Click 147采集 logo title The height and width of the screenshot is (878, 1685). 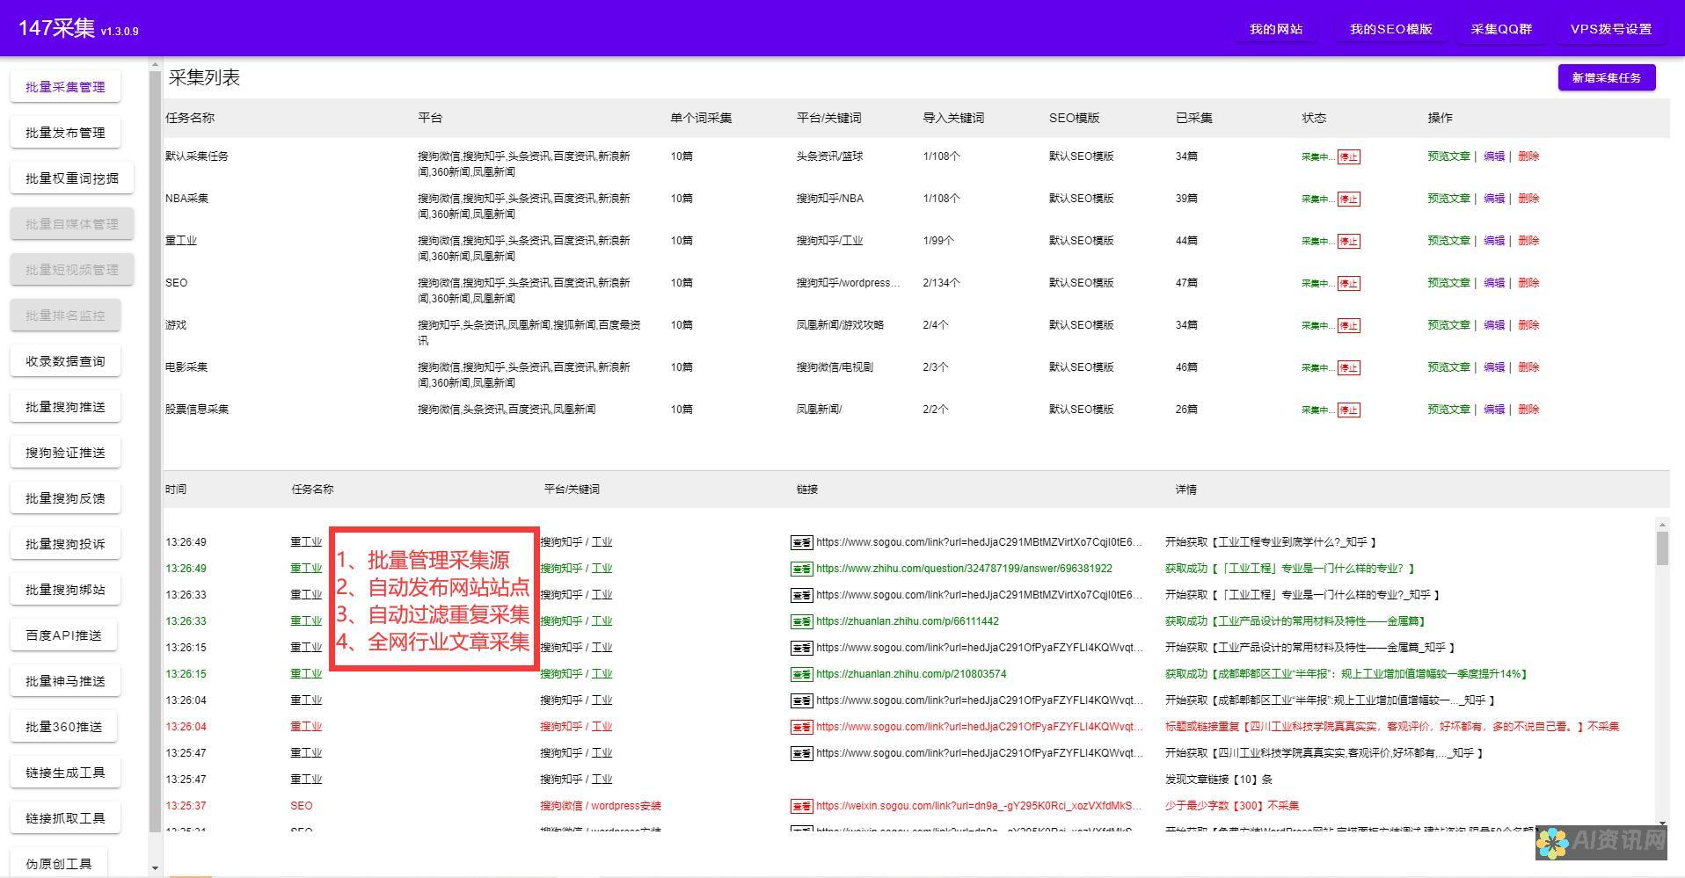pos(57,28)
